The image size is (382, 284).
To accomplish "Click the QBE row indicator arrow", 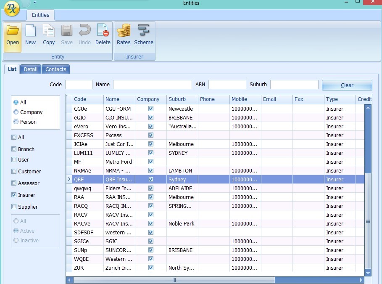I will click(x=69, y=179).
